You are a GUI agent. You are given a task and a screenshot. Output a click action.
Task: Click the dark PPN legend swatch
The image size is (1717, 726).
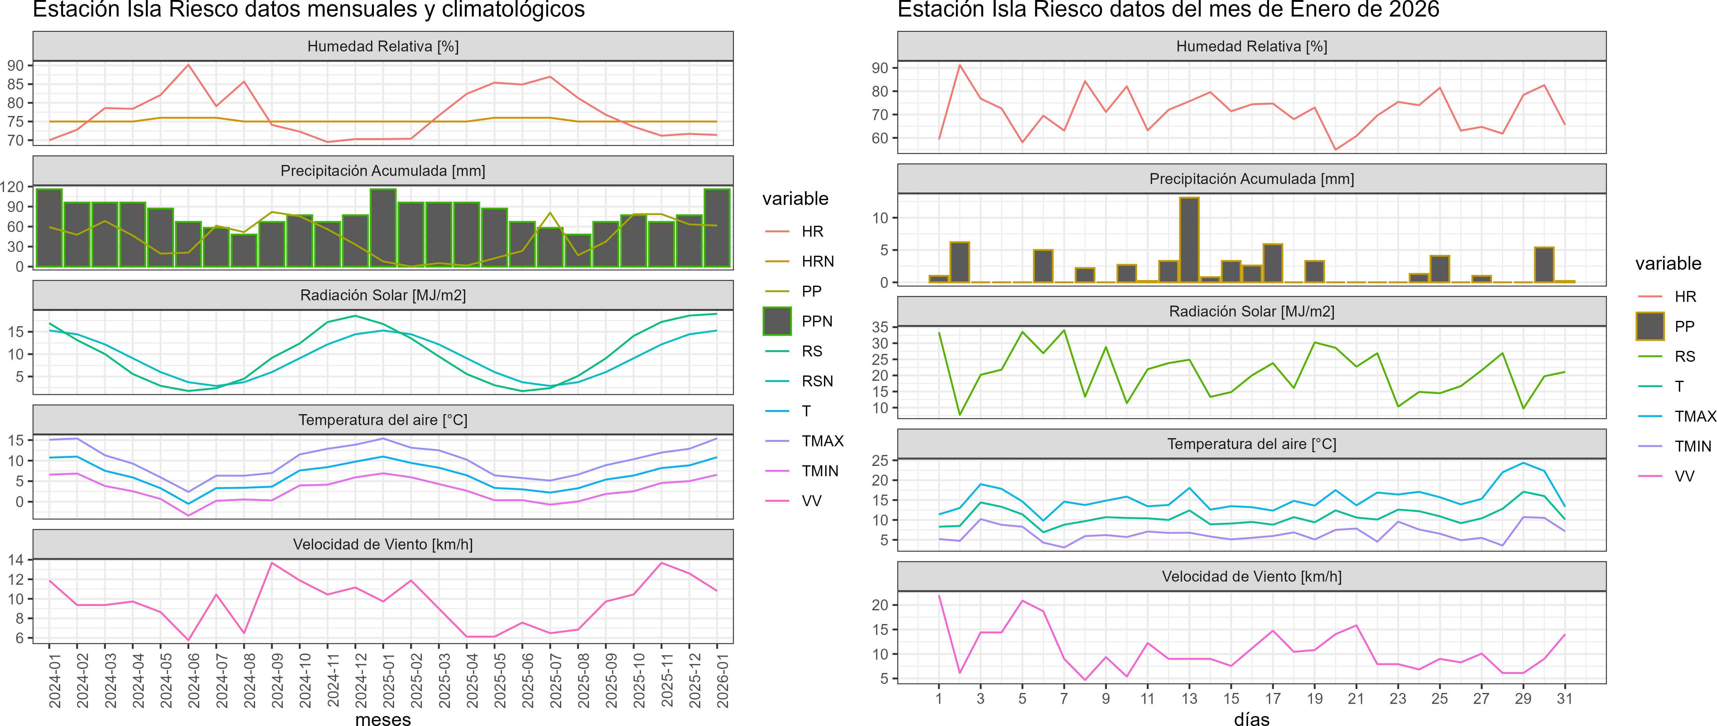[x=777, y=321]
